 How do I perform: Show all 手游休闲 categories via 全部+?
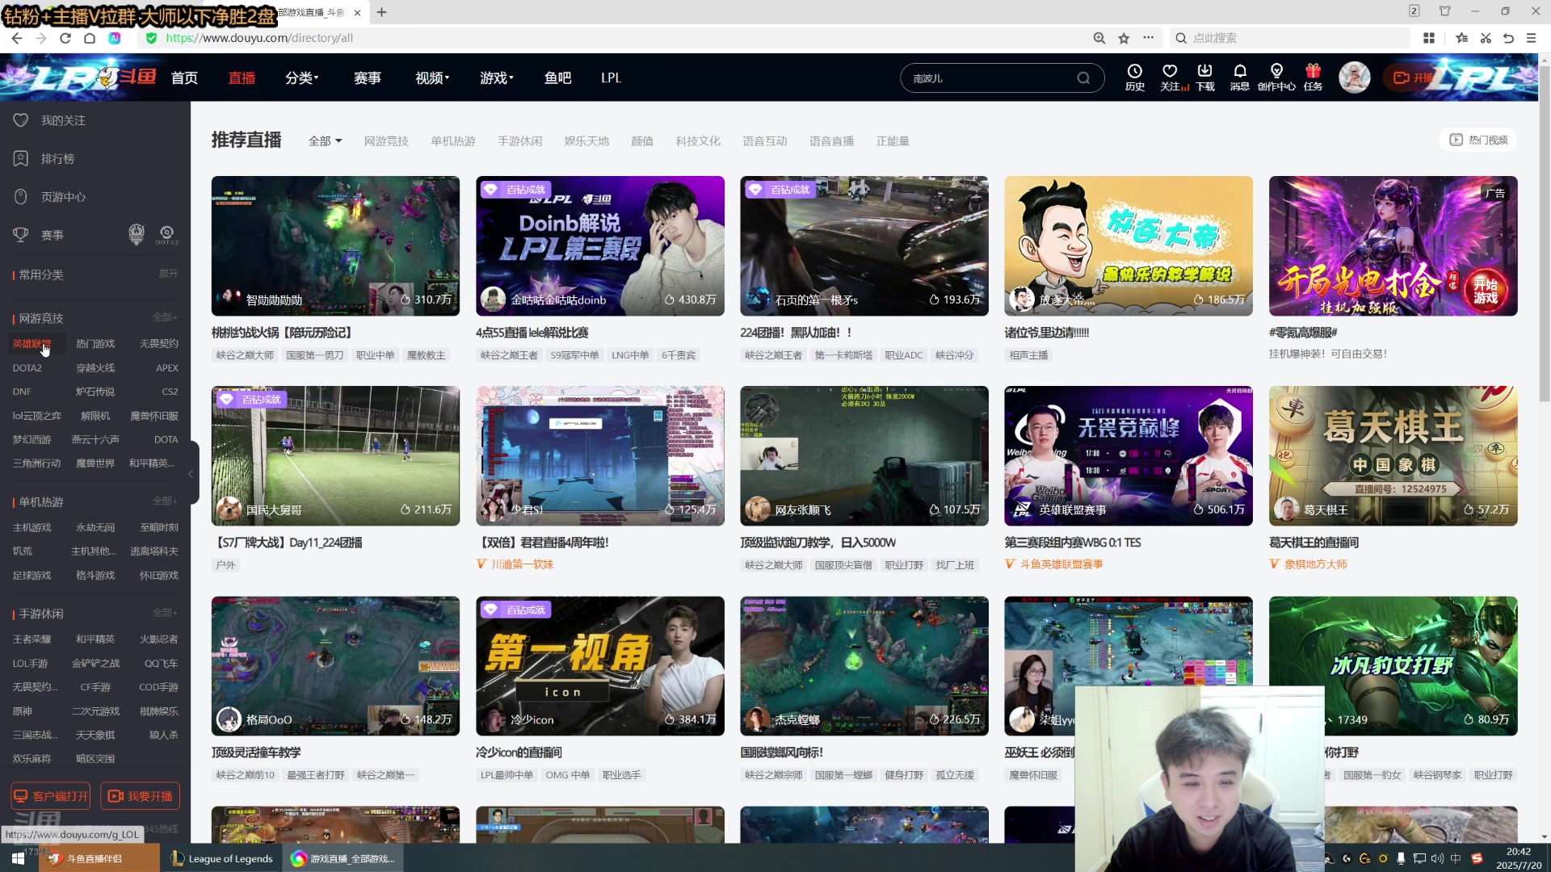[166, 613]
